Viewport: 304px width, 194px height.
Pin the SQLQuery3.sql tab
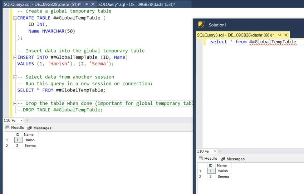coord(279,35)
